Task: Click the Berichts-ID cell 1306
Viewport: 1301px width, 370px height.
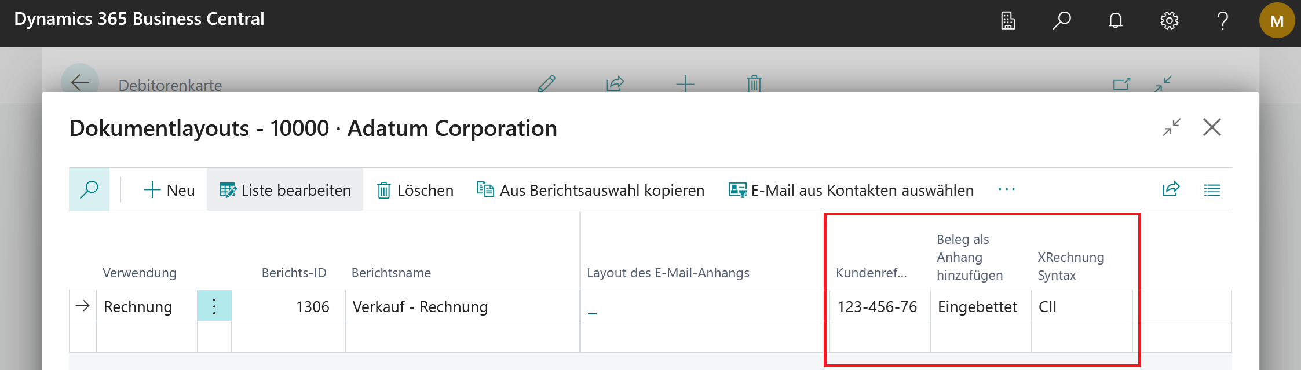Action: 288,306
